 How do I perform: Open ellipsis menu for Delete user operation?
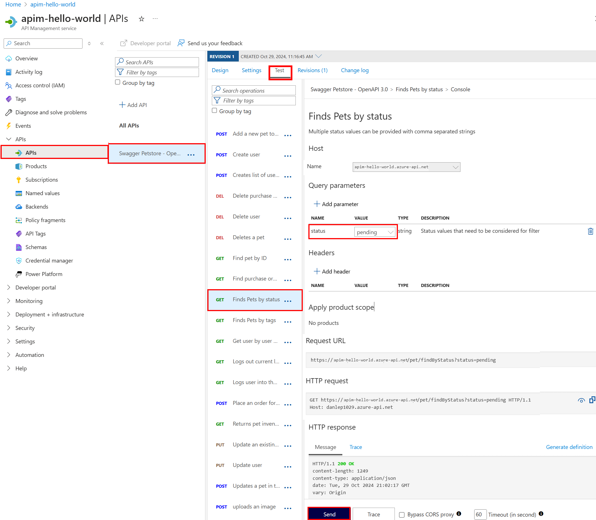click(x=288, y=218)
